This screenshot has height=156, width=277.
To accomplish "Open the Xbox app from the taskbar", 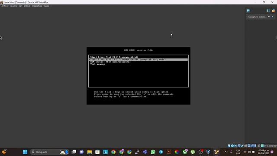I will 185,152.
